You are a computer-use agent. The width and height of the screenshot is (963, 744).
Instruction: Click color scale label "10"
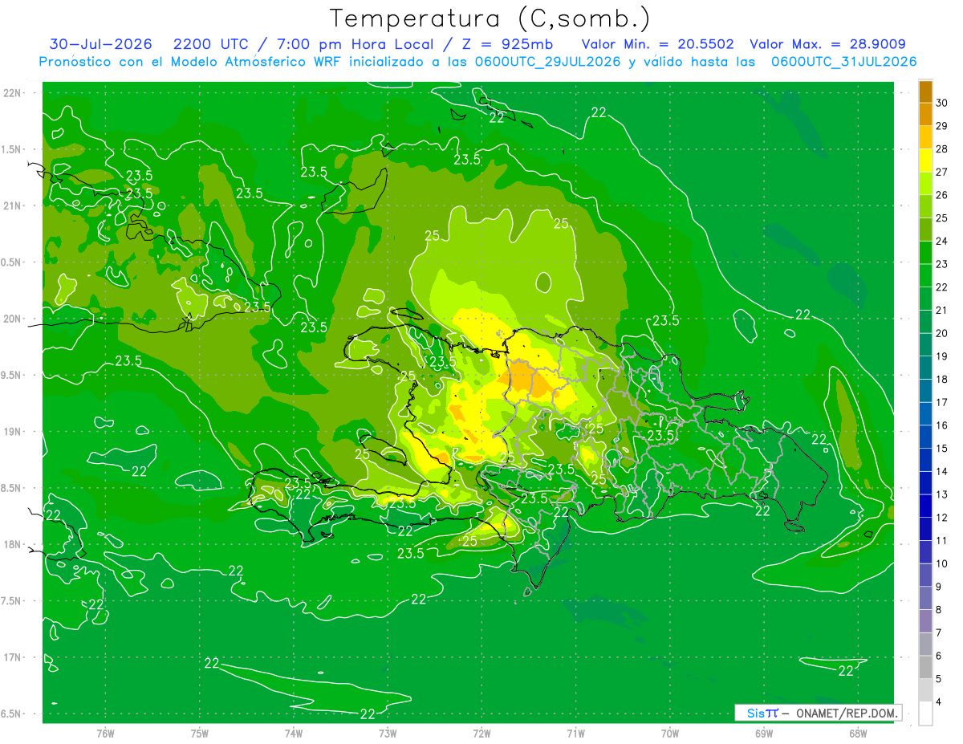tap(942, 563)
